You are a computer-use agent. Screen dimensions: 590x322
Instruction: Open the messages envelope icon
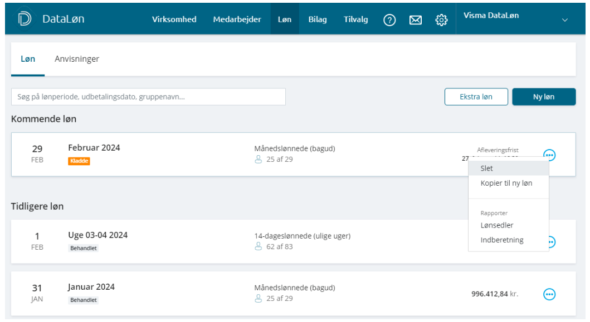415,20
